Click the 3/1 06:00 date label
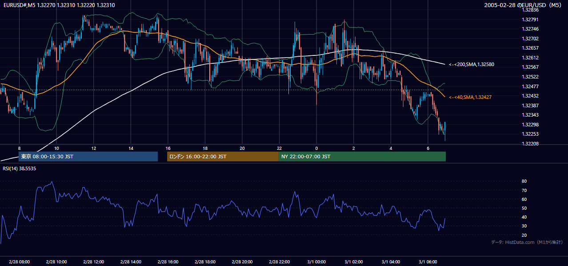Image resolution: width=568 pixels, height=266 pixels. tap(428, 262)
